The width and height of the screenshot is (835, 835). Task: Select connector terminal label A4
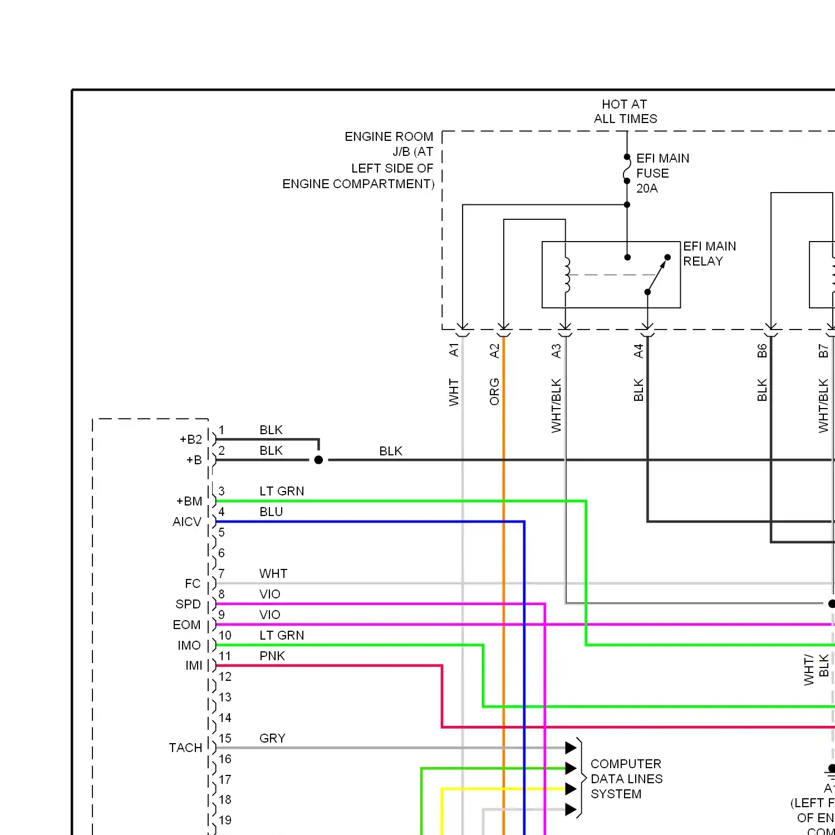[638, 351]
